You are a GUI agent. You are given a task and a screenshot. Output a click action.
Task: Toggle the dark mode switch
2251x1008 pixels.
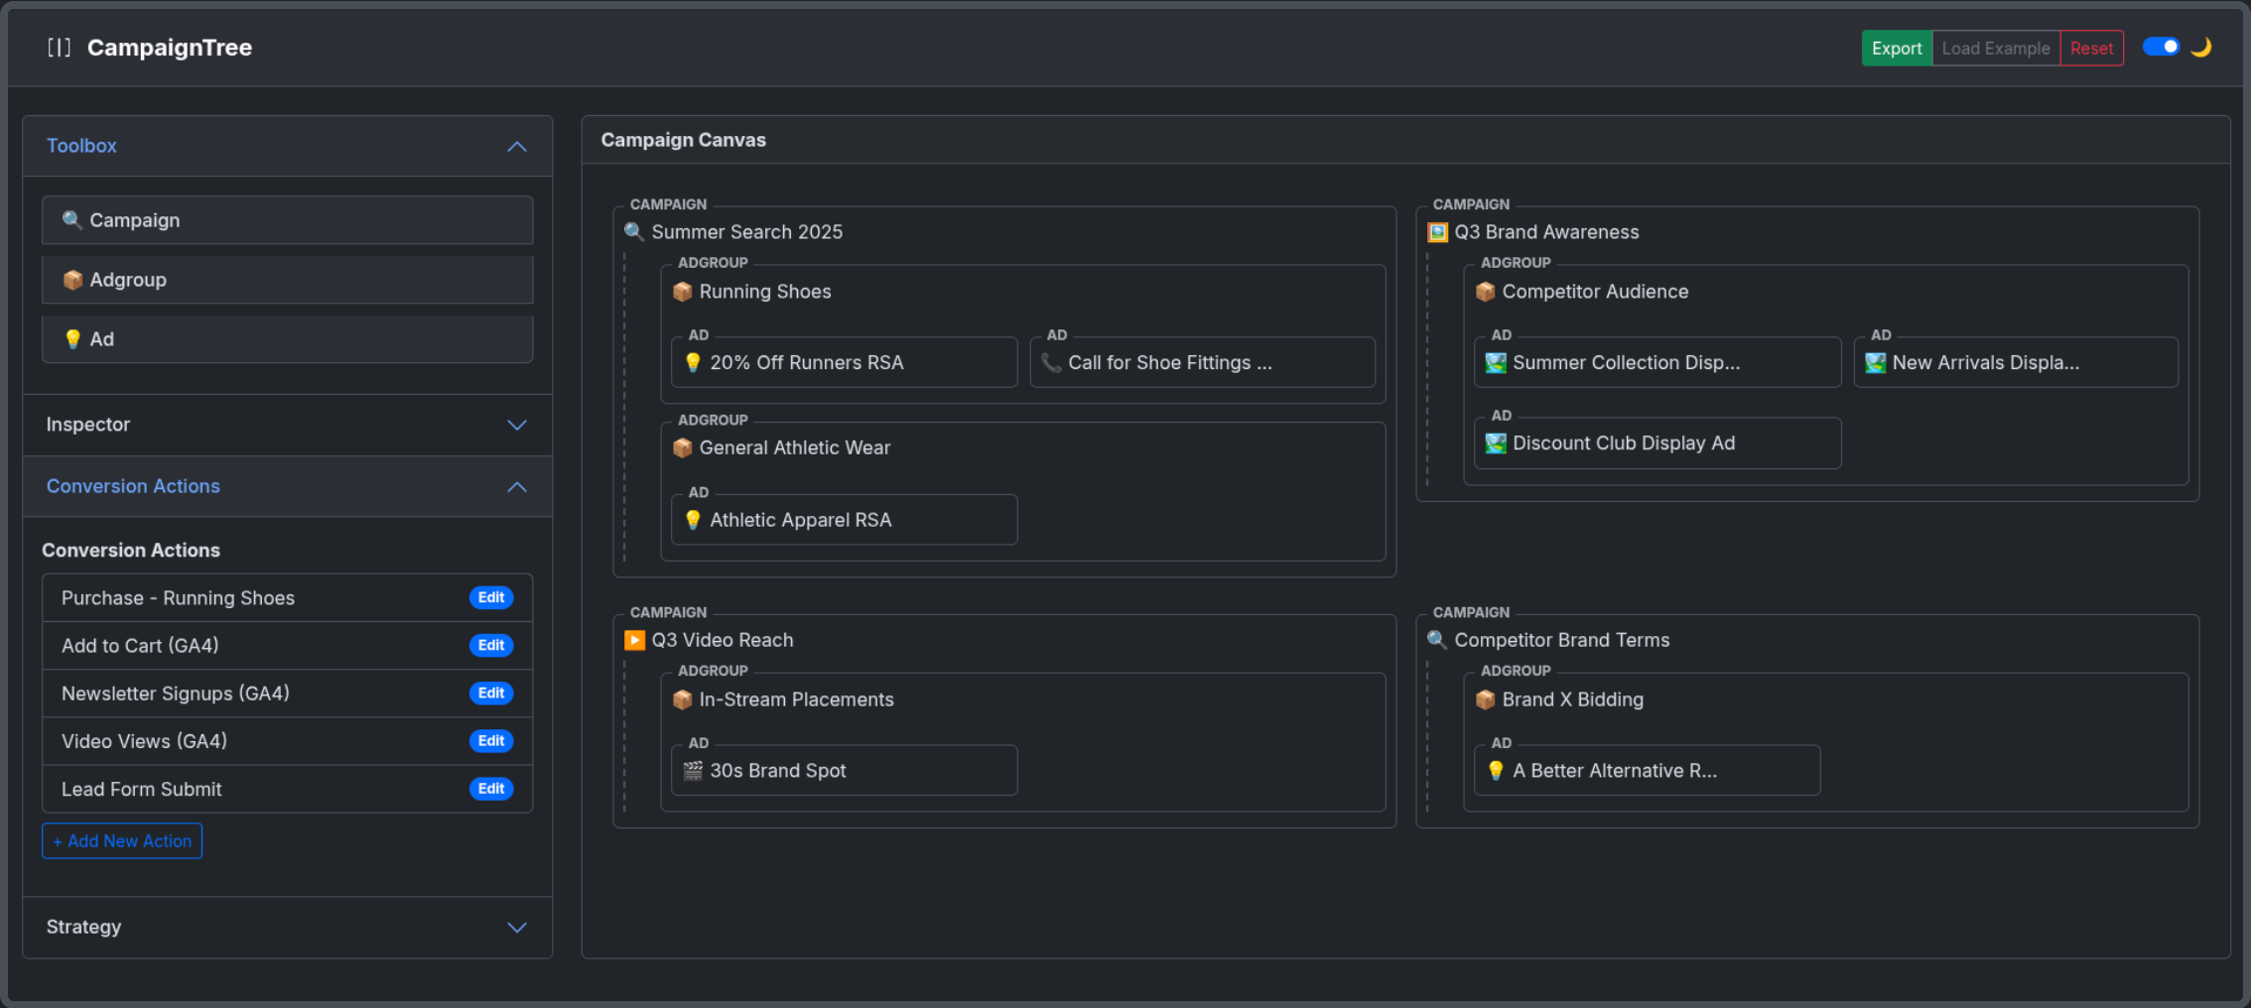pos(2161,47)
